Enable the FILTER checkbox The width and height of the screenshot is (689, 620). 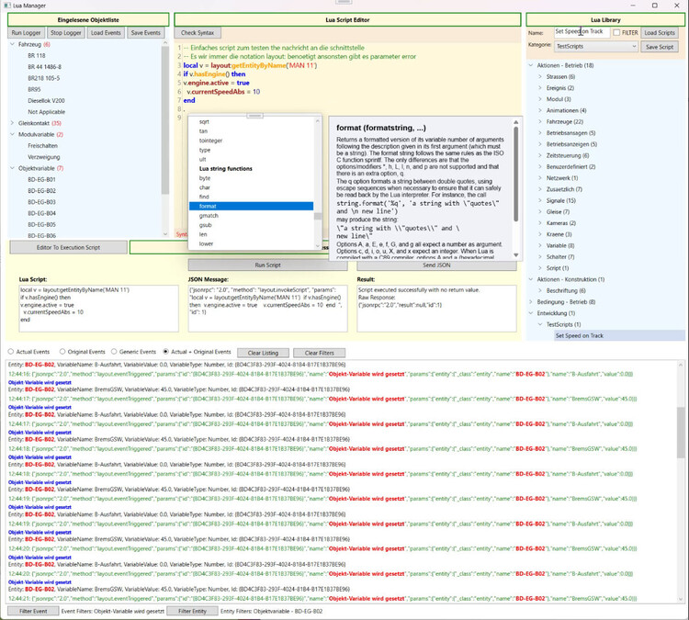(616, 32)
